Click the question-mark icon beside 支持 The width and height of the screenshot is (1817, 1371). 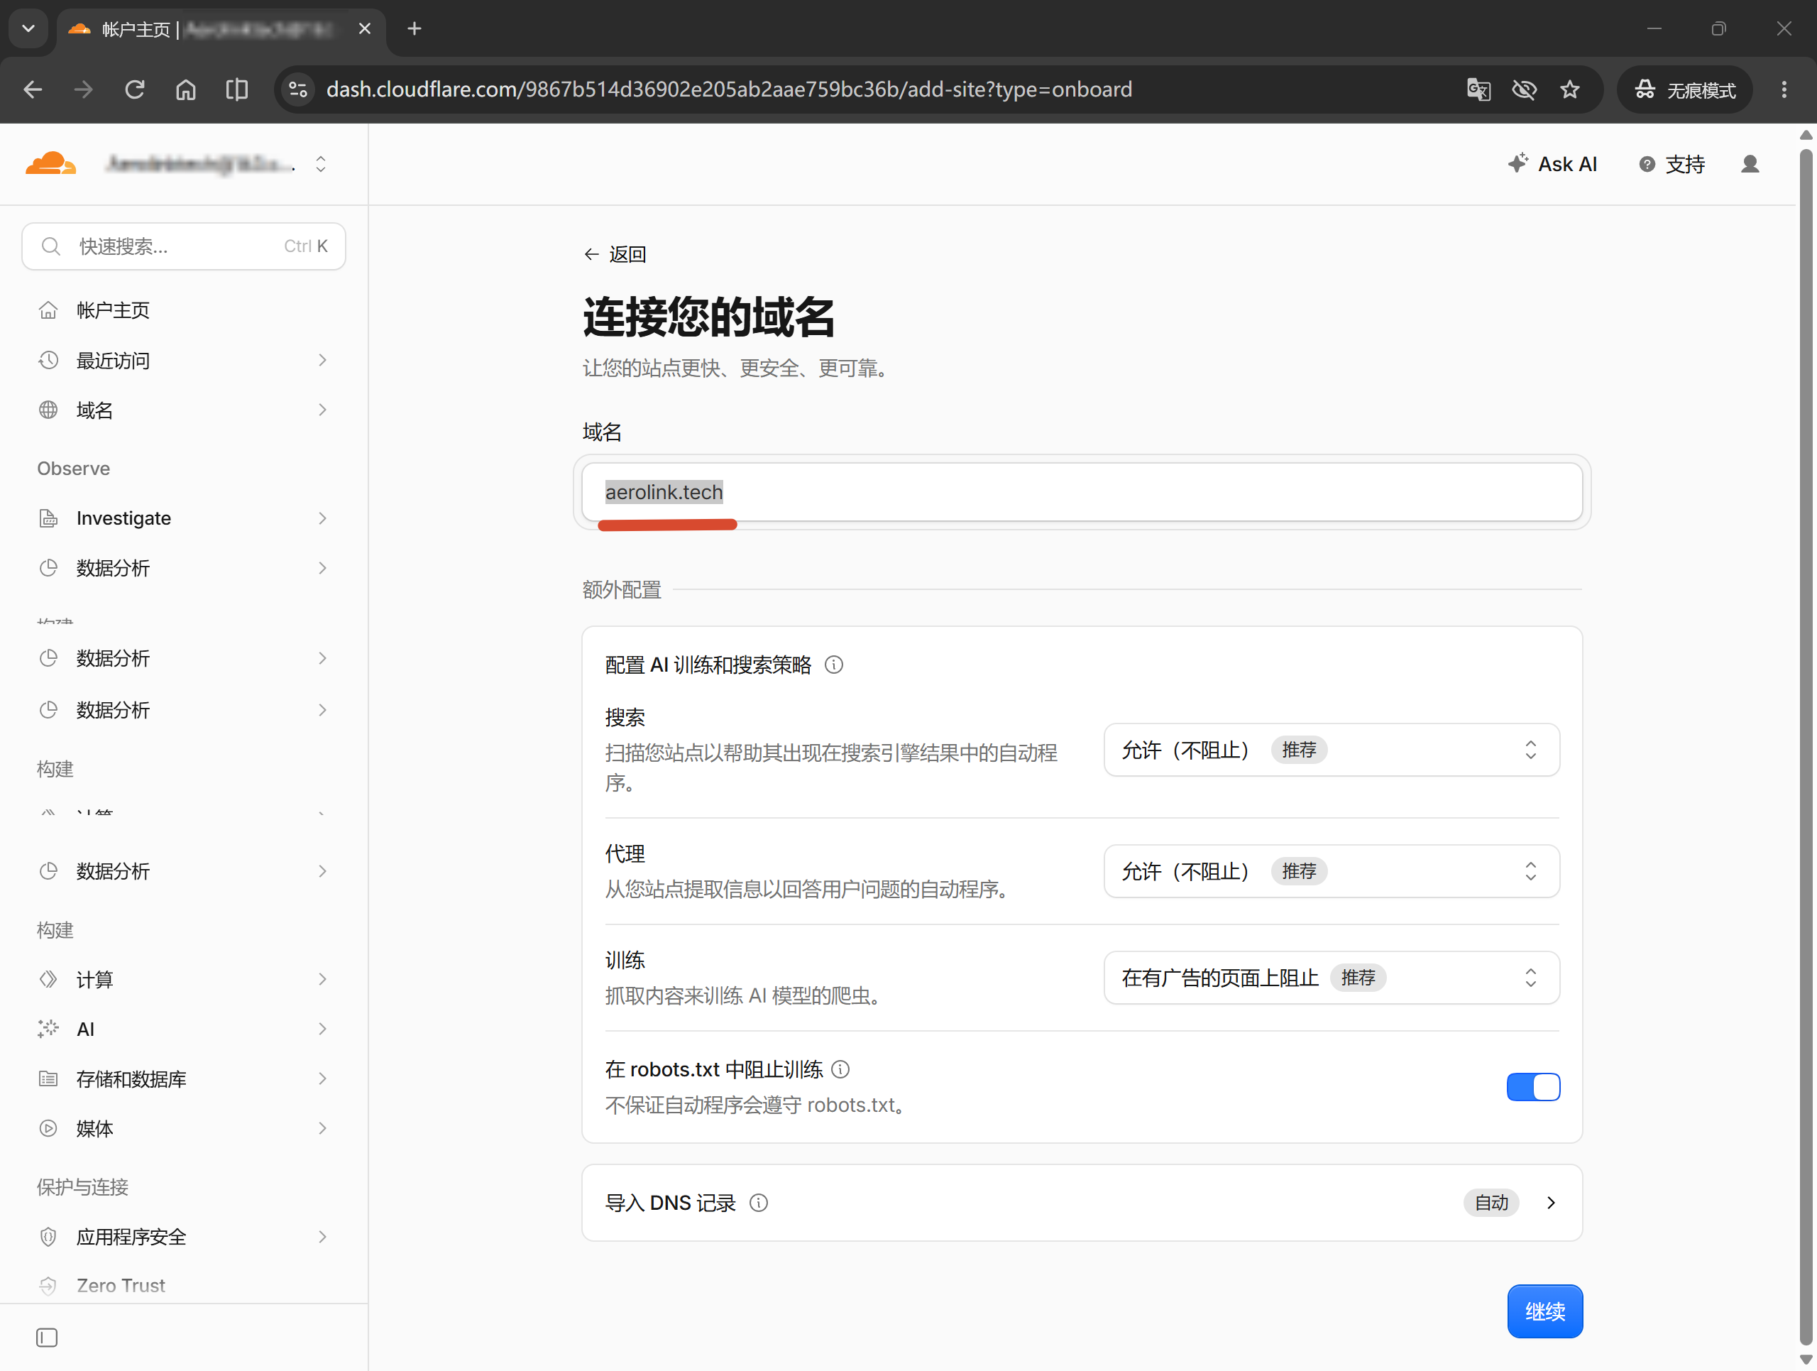tap(1647, 164)
